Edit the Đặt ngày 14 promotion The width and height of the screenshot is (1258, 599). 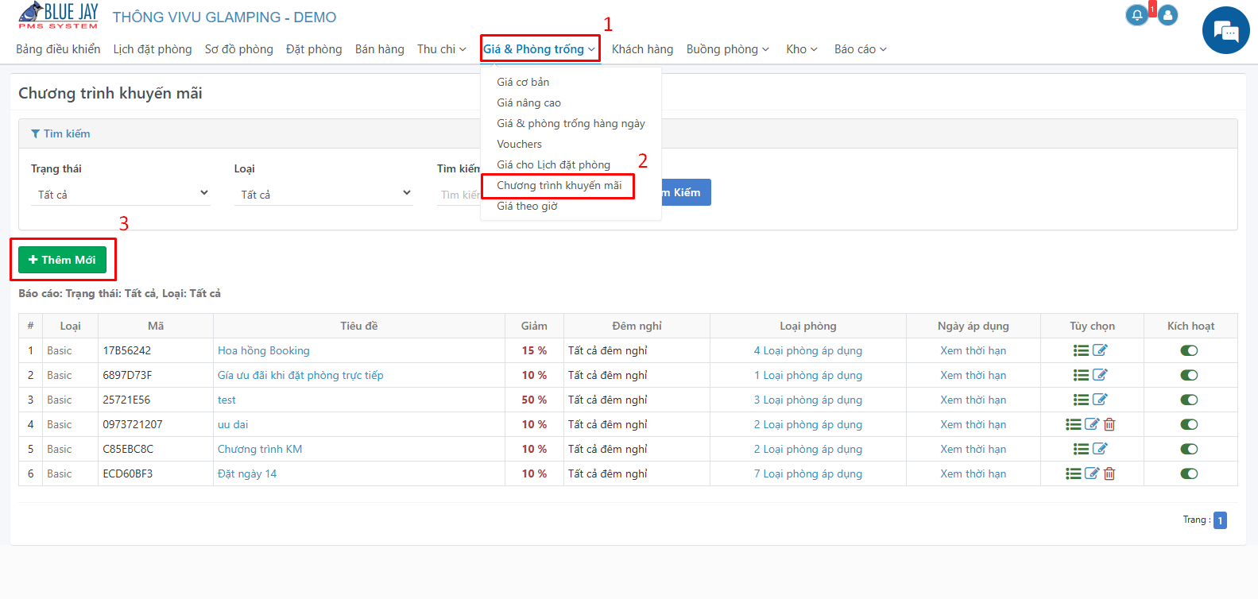1092,473
